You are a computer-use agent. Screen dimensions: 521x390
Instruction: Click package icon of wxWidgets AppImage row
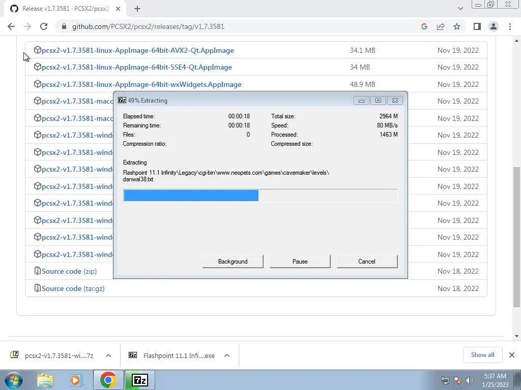(x=37, y=84)
